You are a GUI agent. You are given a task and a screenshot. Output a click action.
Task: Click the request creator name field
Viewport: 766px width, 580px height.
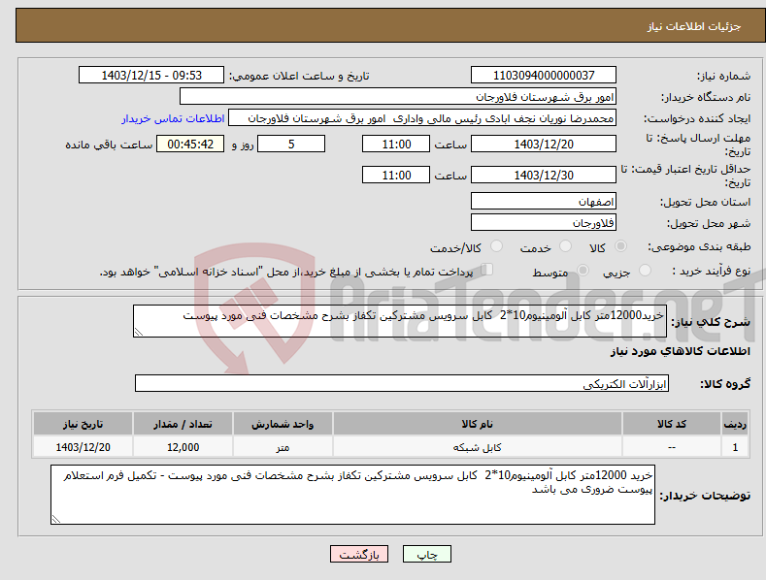pyautogui.click(x=422, y=118)
